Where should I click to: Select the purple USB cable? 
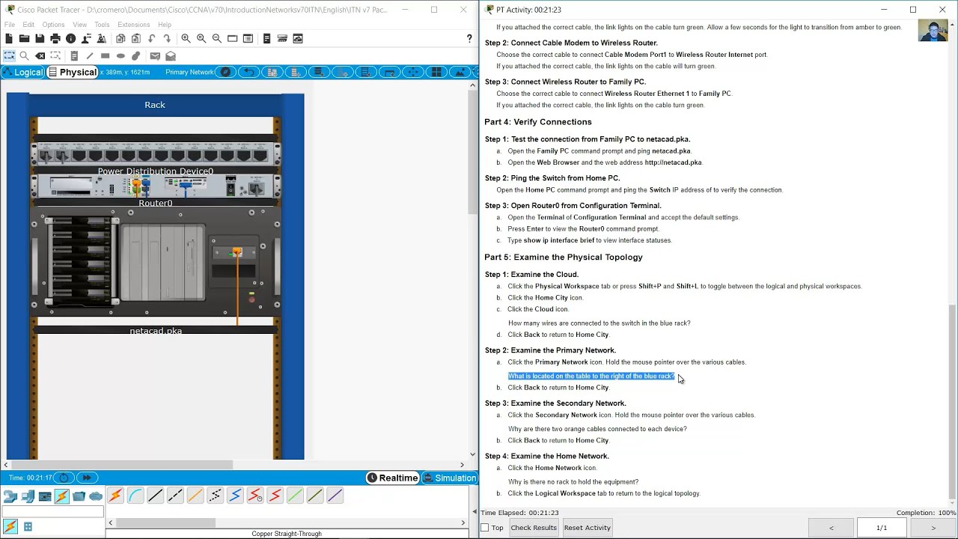[335, 496]
